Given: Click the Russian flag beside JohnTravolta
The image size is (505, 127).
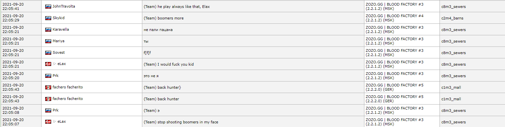Looking at the screenshot, I should (48, 6).
